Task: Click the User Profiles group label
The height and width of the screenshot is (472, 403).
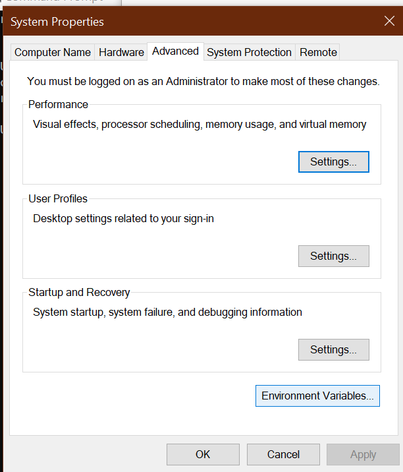Action: pos(58,198)
